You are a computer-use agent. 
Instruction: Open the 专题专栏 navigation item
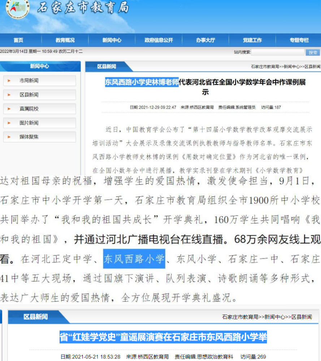[x=299, y=40]
